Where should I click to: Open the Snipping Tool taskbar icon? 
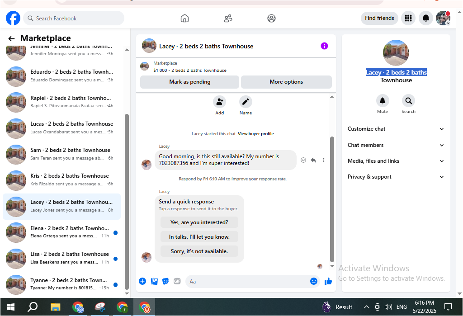click(100, 307)
